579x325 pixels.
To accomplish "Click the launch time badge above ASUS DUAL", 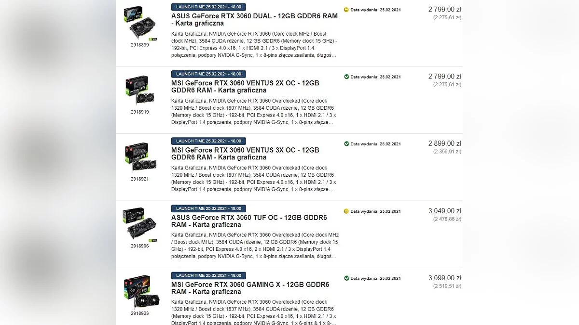I will pyautogui.click(x=208, y=7).
